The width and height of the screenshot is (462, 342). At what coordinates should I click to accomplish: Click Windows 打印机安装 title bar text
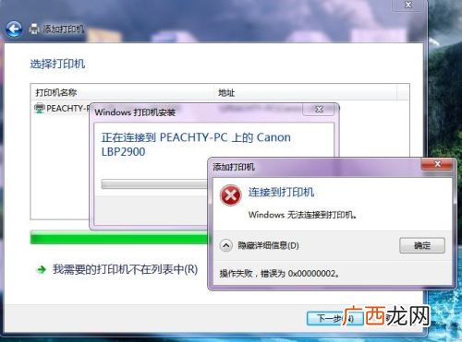135,112
